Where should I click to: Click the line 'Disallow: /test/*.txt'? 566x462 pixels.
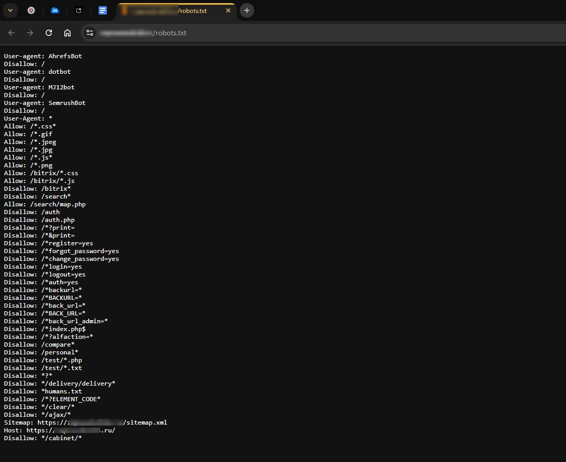click(43, 367)
